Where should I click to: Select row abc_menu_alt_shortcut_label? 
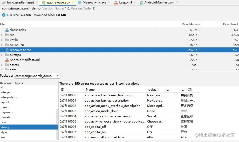(129, 137)
